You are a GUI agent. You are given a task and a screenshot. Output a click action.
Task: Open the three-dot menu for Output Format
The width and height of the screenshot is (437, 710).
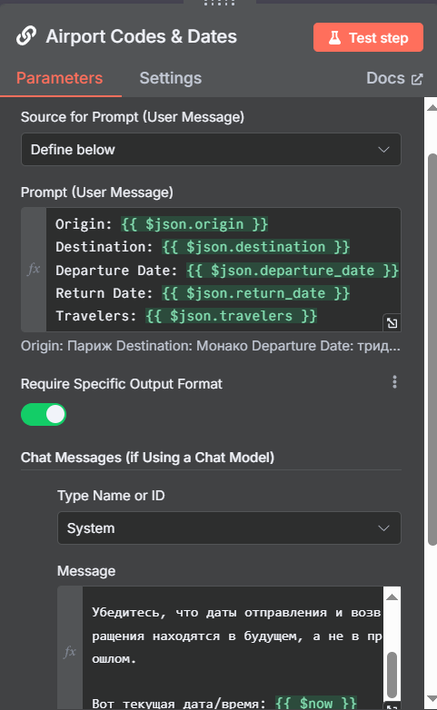pyautogui.click(x=395, y=382)
